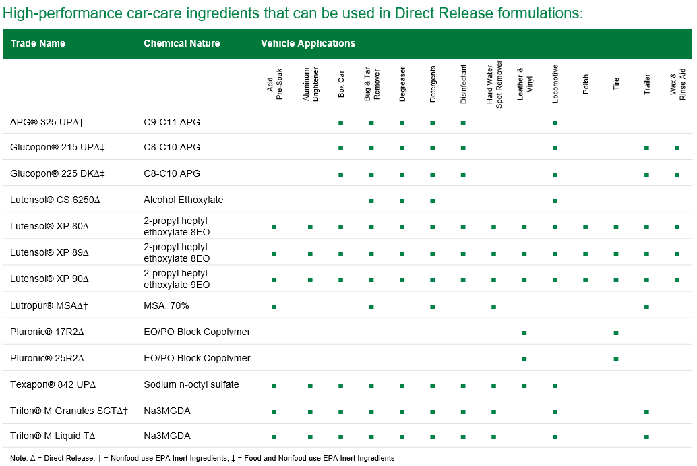
Task: Select the APG® 325 UP trade name
Action: [47, 122]
